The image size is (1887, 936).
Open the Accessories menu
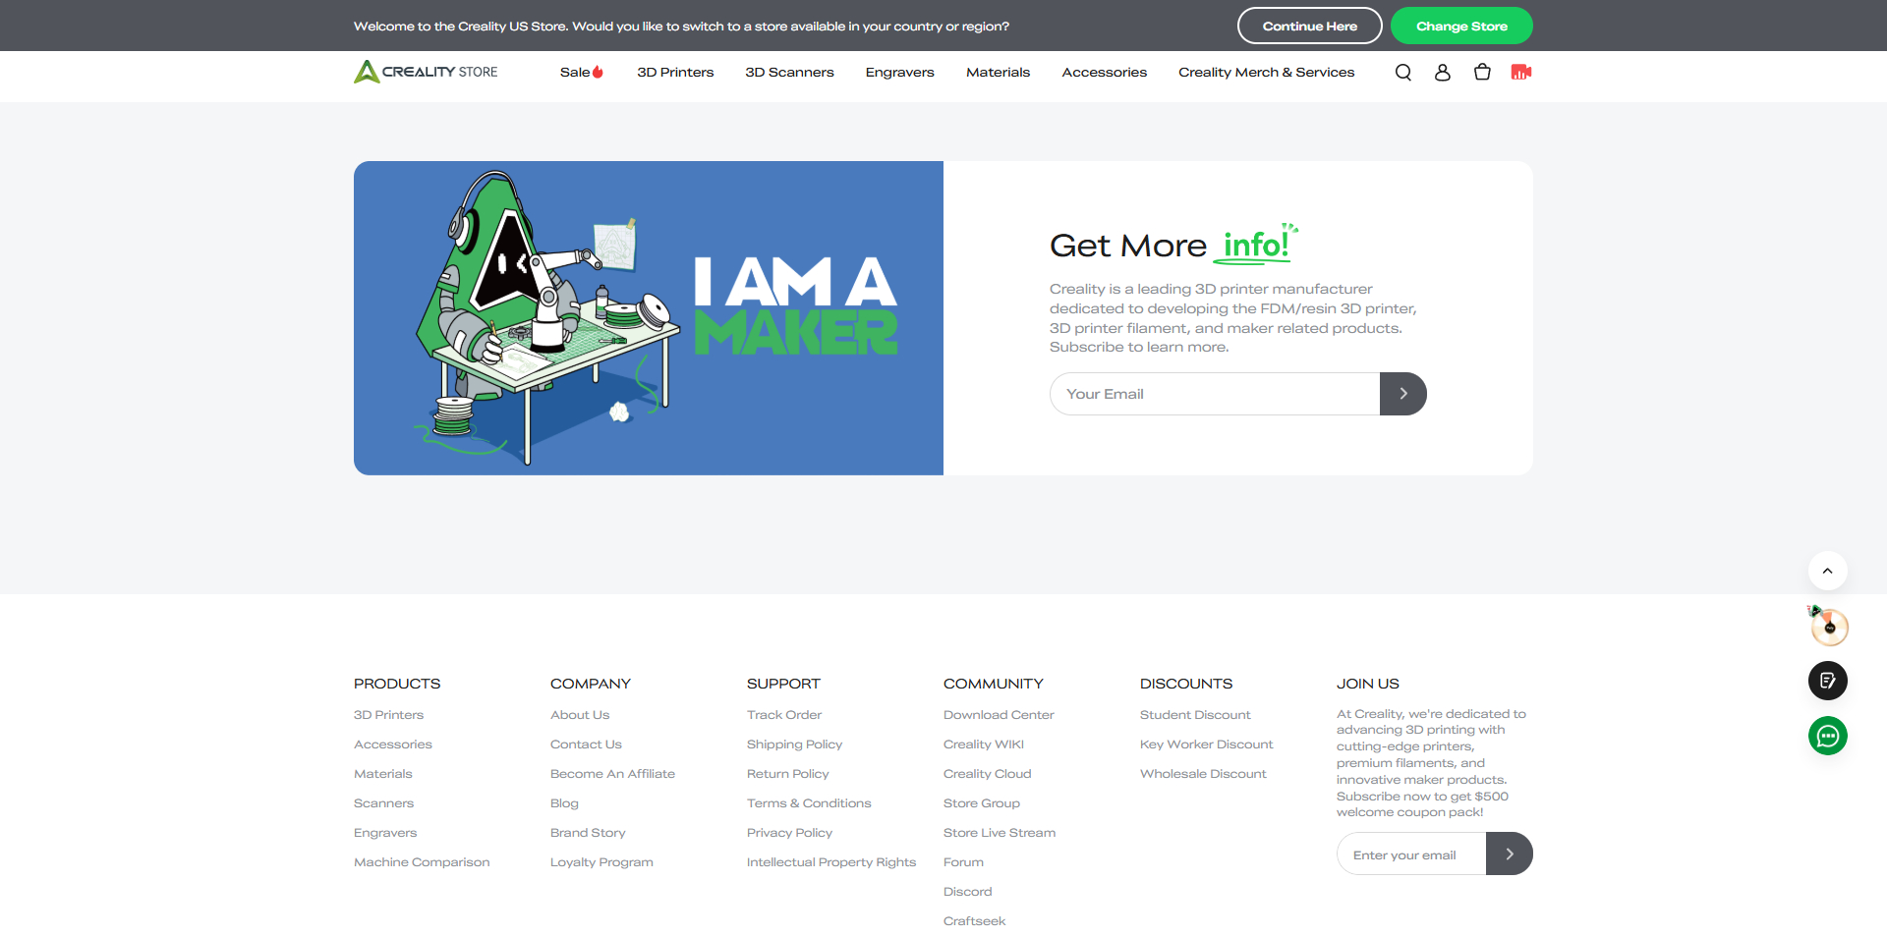(1105, 72)
